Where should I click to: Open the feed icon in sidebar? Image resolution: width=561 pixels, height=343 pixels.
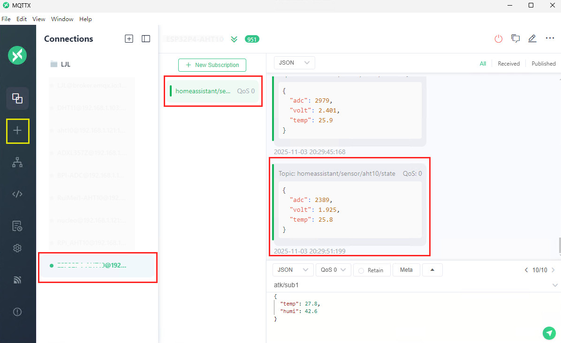pos(17,280)
